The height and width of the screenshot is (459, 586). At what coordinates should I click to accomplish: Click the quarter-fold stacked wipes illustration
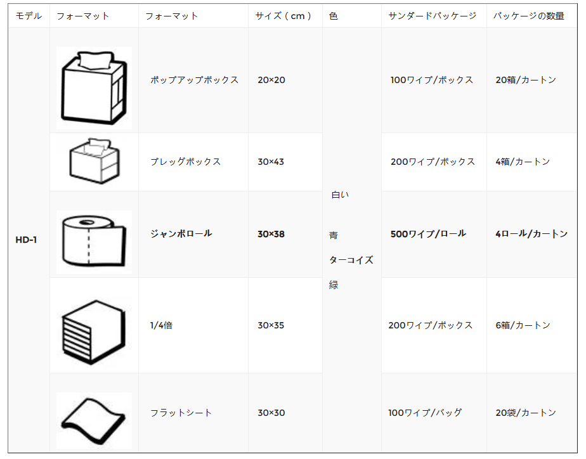[x=93, y=332]
